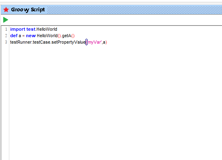This screenshot has height=160, width=222.
Task: Click 'testCase' on line 3
Action: click(41, 42)
